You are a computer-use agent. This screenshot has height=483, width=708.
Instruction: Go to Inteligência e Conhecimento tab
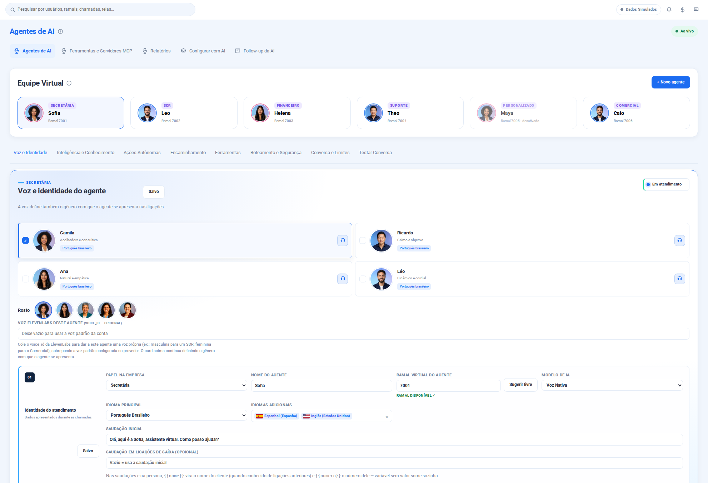coord(85,153)
